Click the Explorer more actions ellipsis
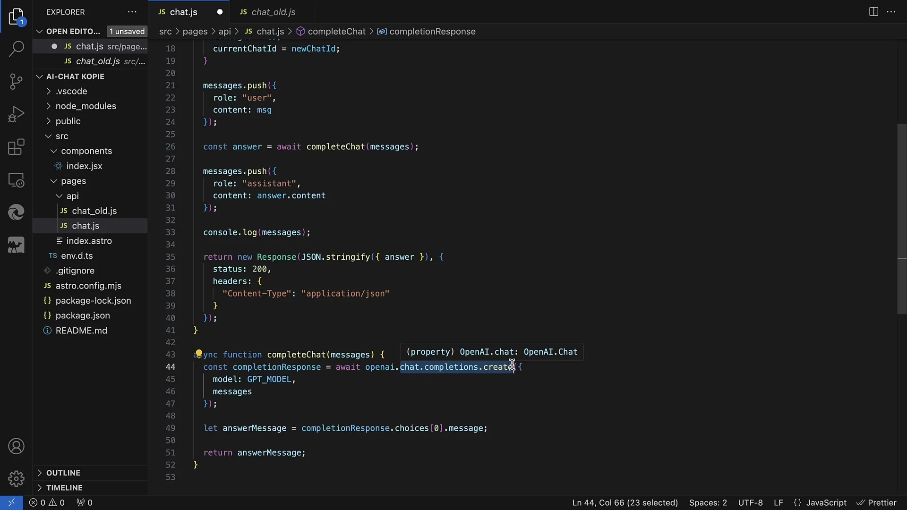Image resolution: width=907 pixels, height=510 pixels. [x=132, y=12]
